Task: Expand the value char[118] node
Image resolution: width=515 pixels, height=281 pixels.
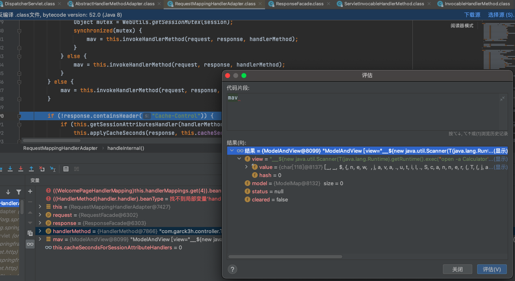Action: coord(246,167)
